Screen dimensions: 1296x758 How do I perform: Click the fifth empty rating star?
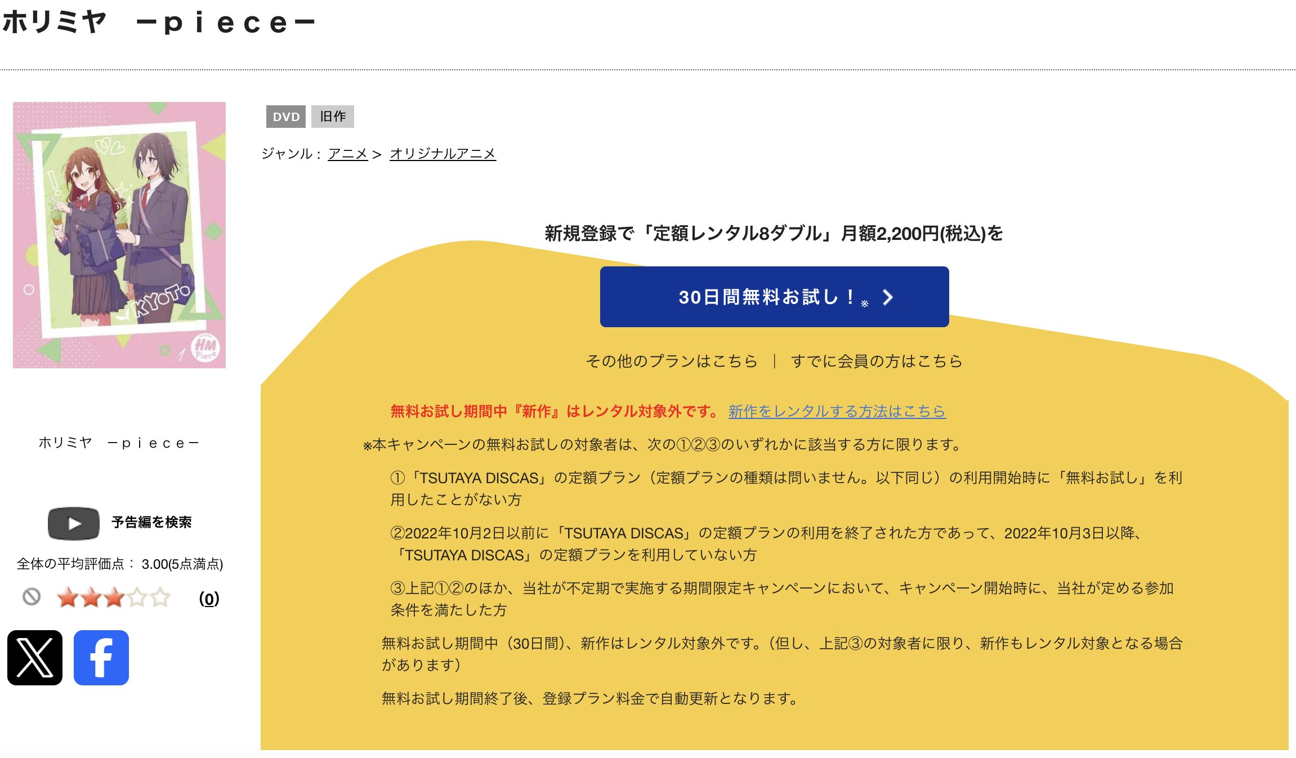click(160, 597)
